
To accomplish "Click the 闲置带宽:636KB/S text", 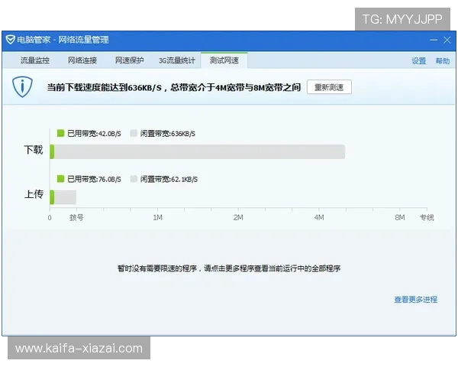I will (x=168, y=134).
